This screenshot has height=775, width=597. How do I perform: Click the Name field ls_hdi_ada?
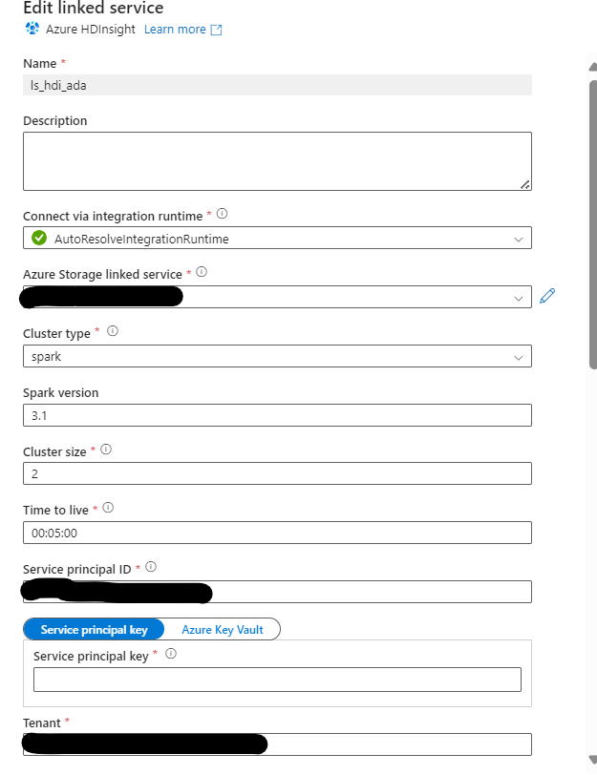click(x=277, y=85)
